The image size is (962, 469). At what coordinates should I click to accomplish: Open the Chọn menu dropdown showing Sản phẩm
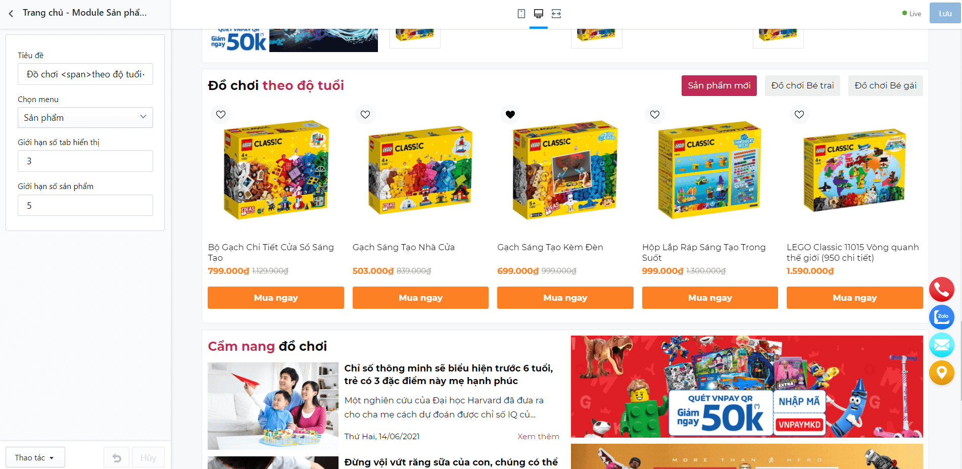[x=85, y=118]
